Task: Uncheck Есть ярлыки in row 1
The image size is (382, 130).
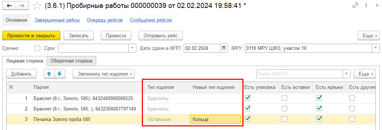Action: 319,98
